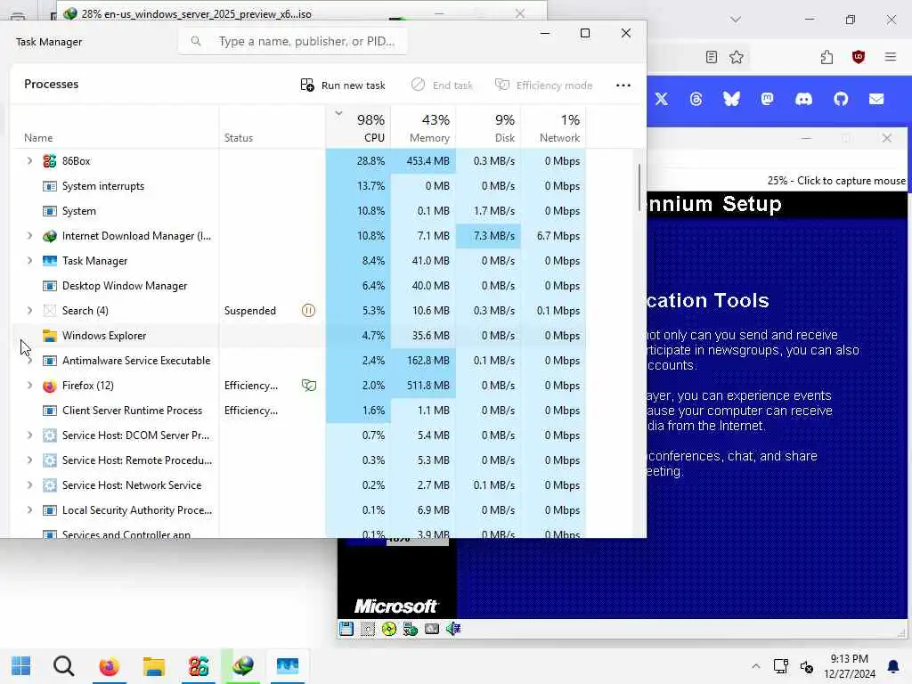This screenshot has height=684, width=912.
Task: Select the Firefox process icon
Action: 50,386
